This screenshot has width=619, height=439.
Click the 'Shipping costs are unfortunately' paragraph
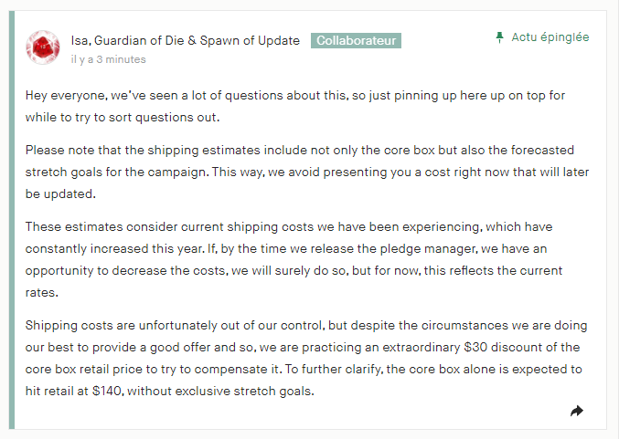(x=306, y=358)
